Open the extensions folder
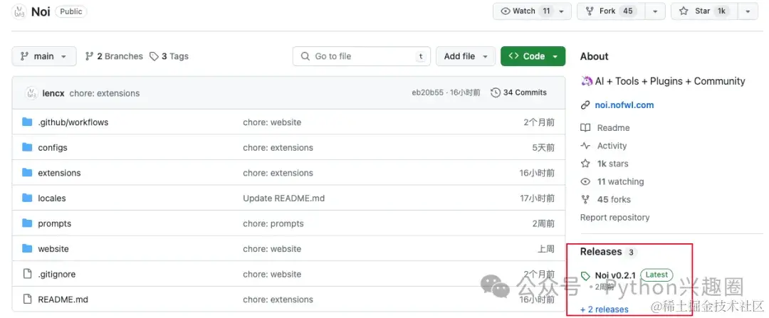 (x=59, y=173)
